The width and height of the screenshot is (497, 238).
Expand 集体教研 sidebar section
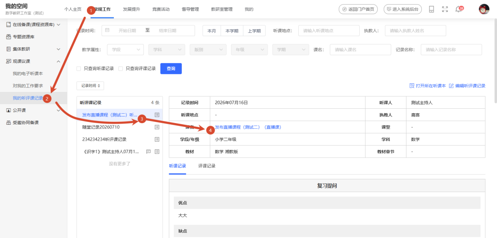(58, 49)
